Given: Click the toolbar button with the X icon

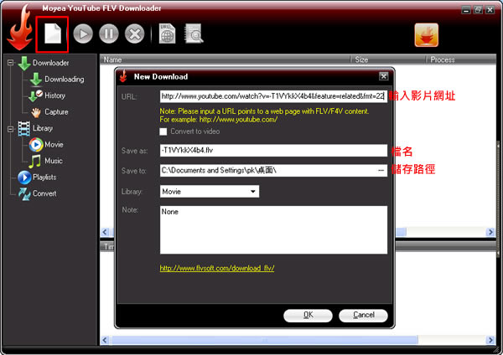Looking at the screenshot, I should (134, 33).
